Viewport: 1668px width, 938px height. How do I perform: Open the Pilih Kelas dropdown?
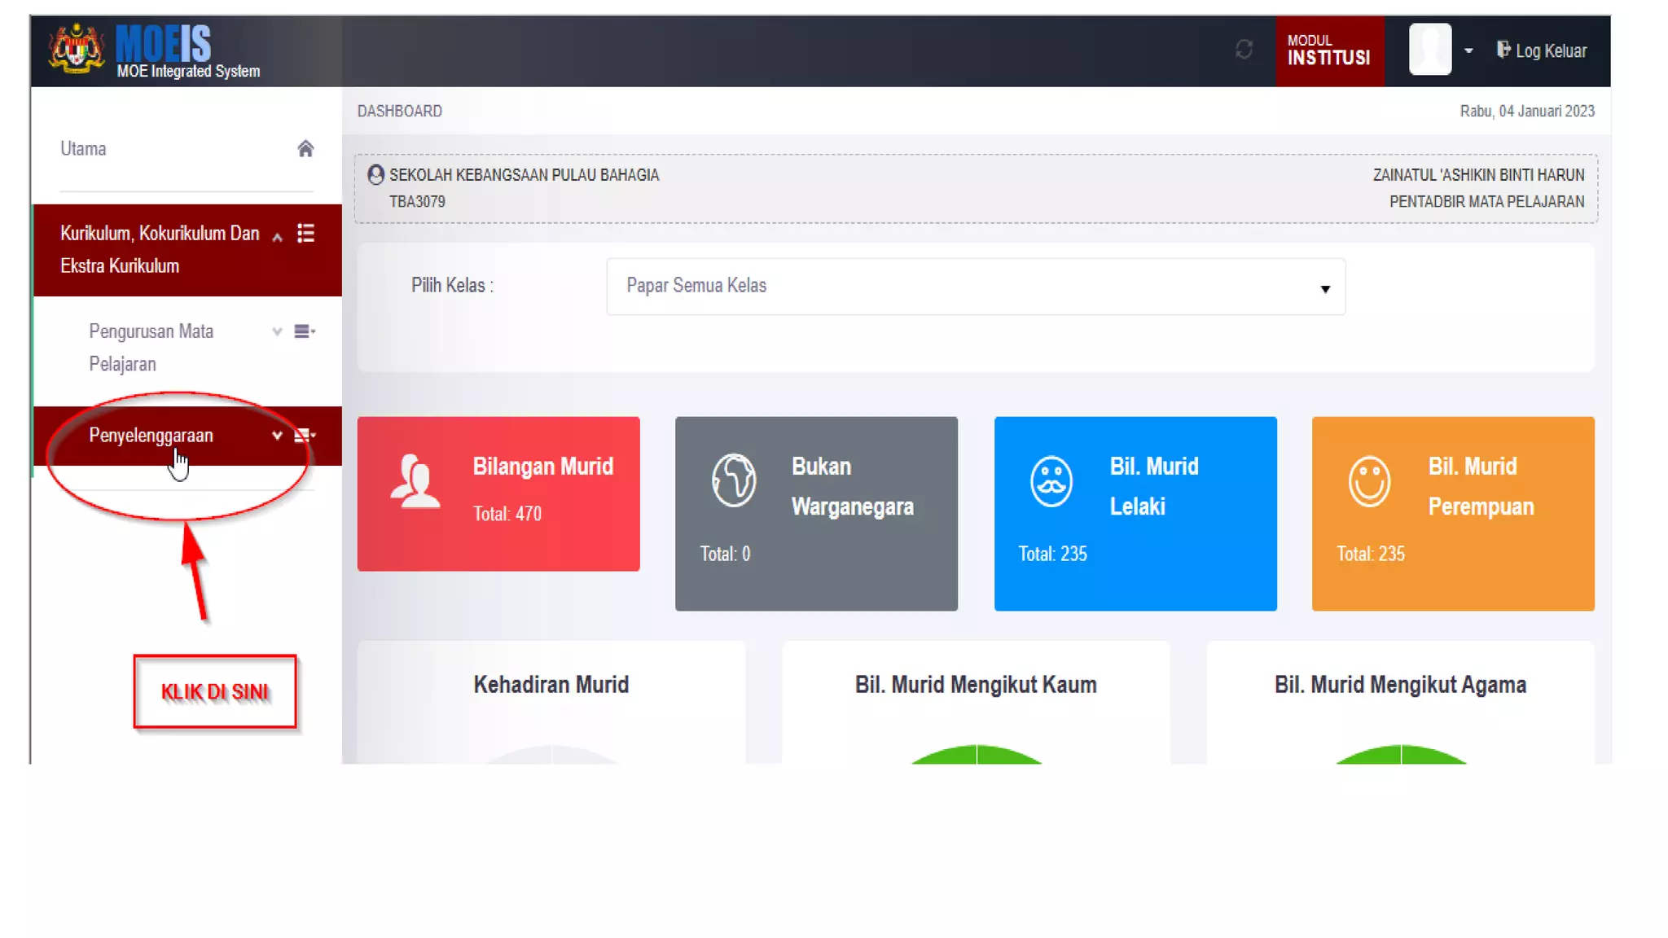click(975, 287)
